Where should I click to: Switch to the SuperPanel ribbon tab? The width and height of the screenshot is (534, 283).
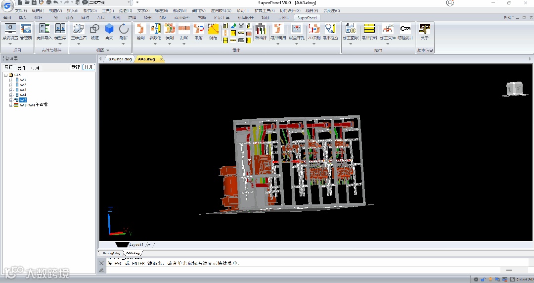307,18
